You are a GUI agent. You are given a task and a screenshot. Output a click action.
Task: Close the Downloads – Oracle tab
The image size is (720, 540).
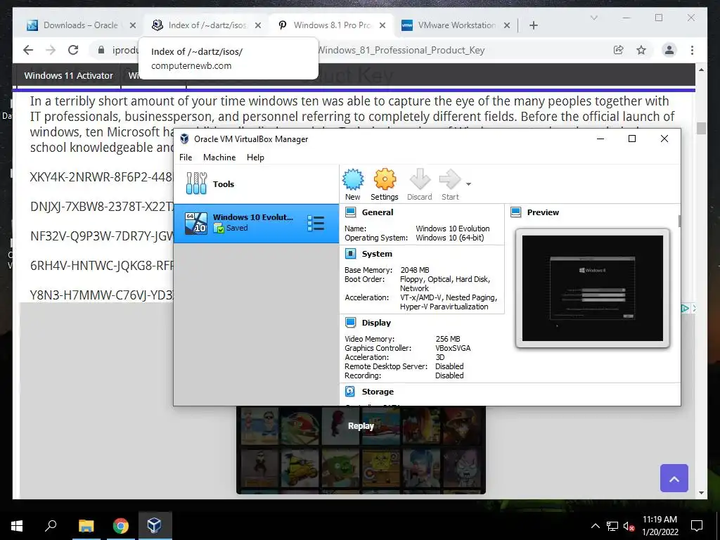pos(133,25)
